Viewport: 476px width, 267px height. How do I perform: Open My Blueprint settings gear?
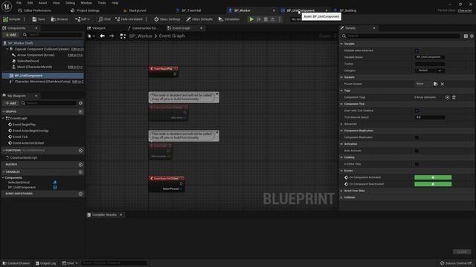[80, 103]
